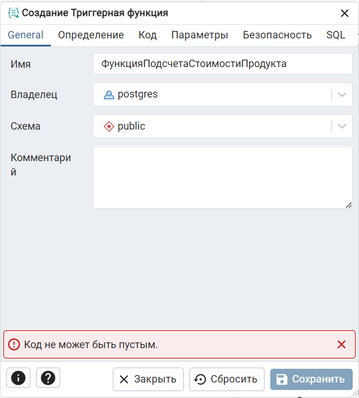The image size is (359, 398).
Task: Click the Сбросить reset button
Action: (x=227, y=379)
